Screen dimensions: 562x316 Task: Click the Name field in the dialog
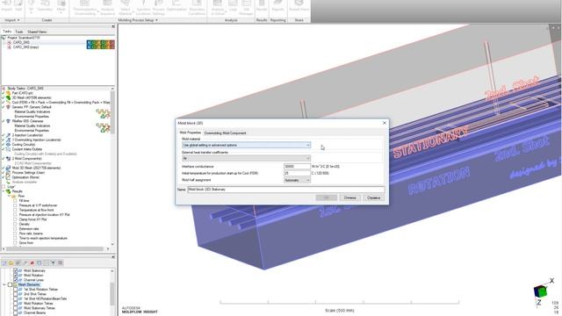click(286, 190)
